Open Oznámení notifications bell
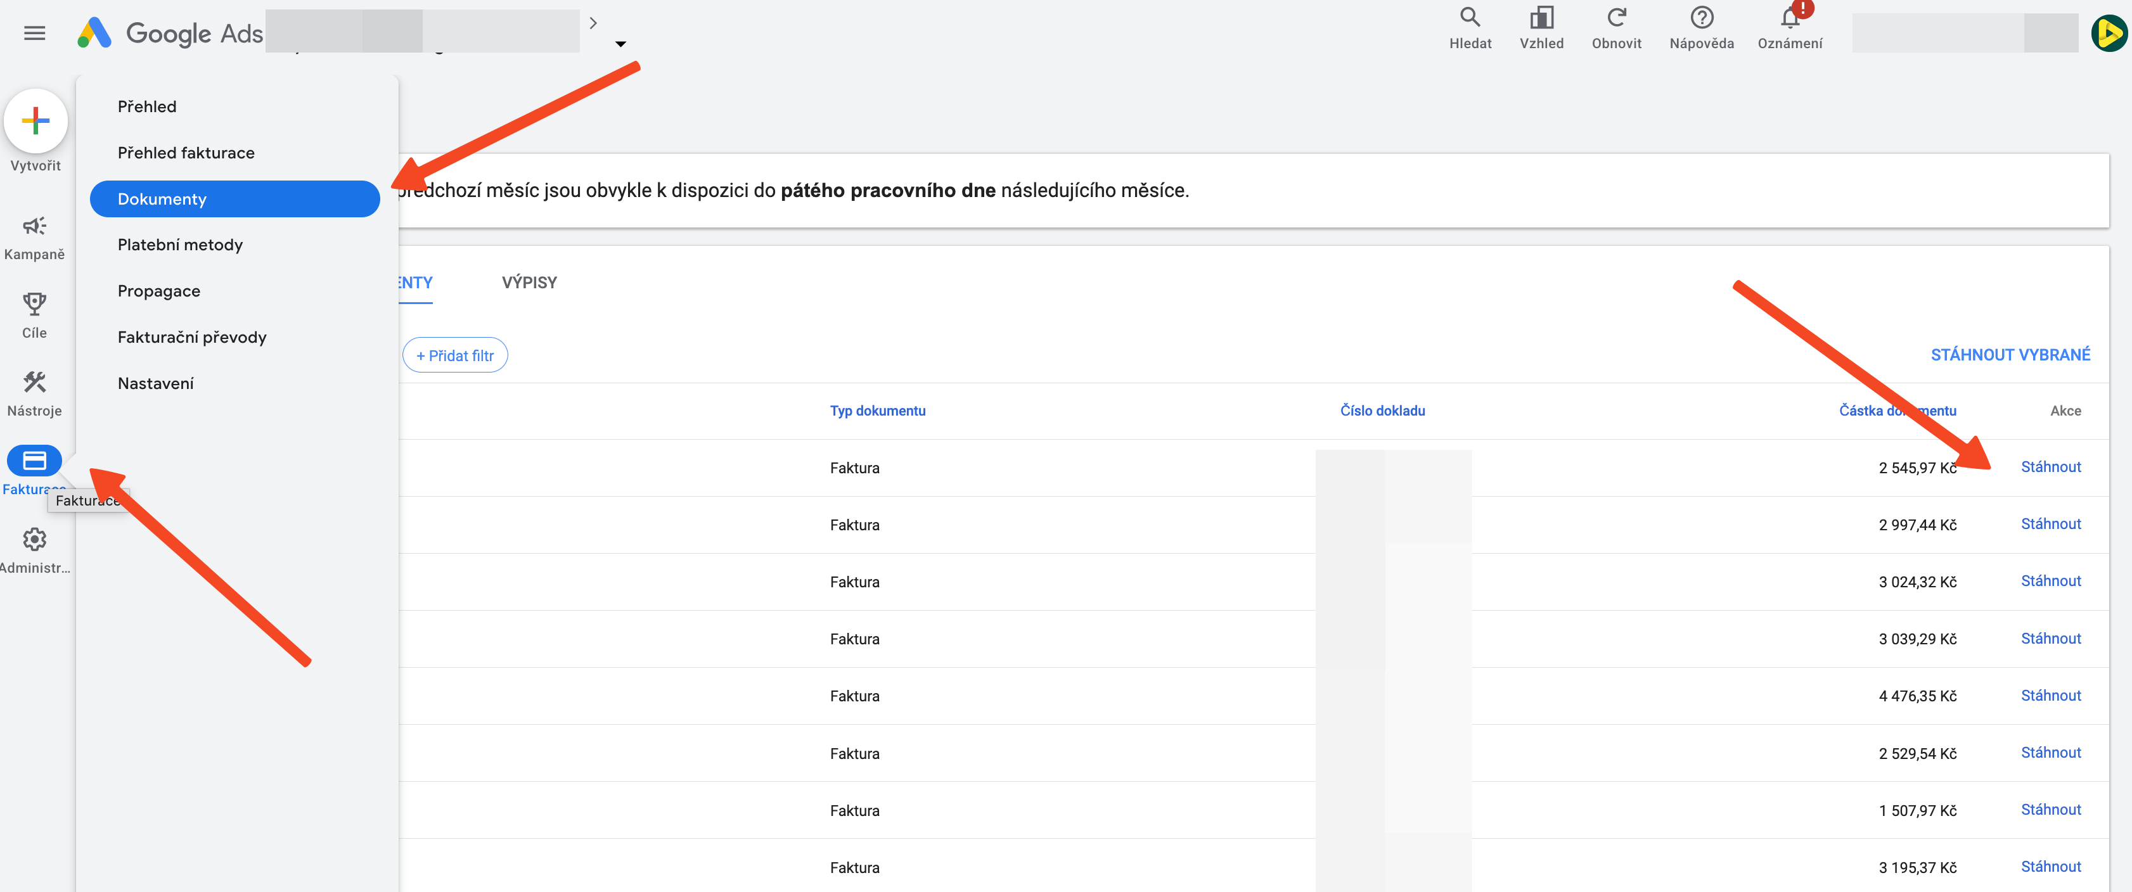Screen dimensions: 2132x892 (1790, 17)
